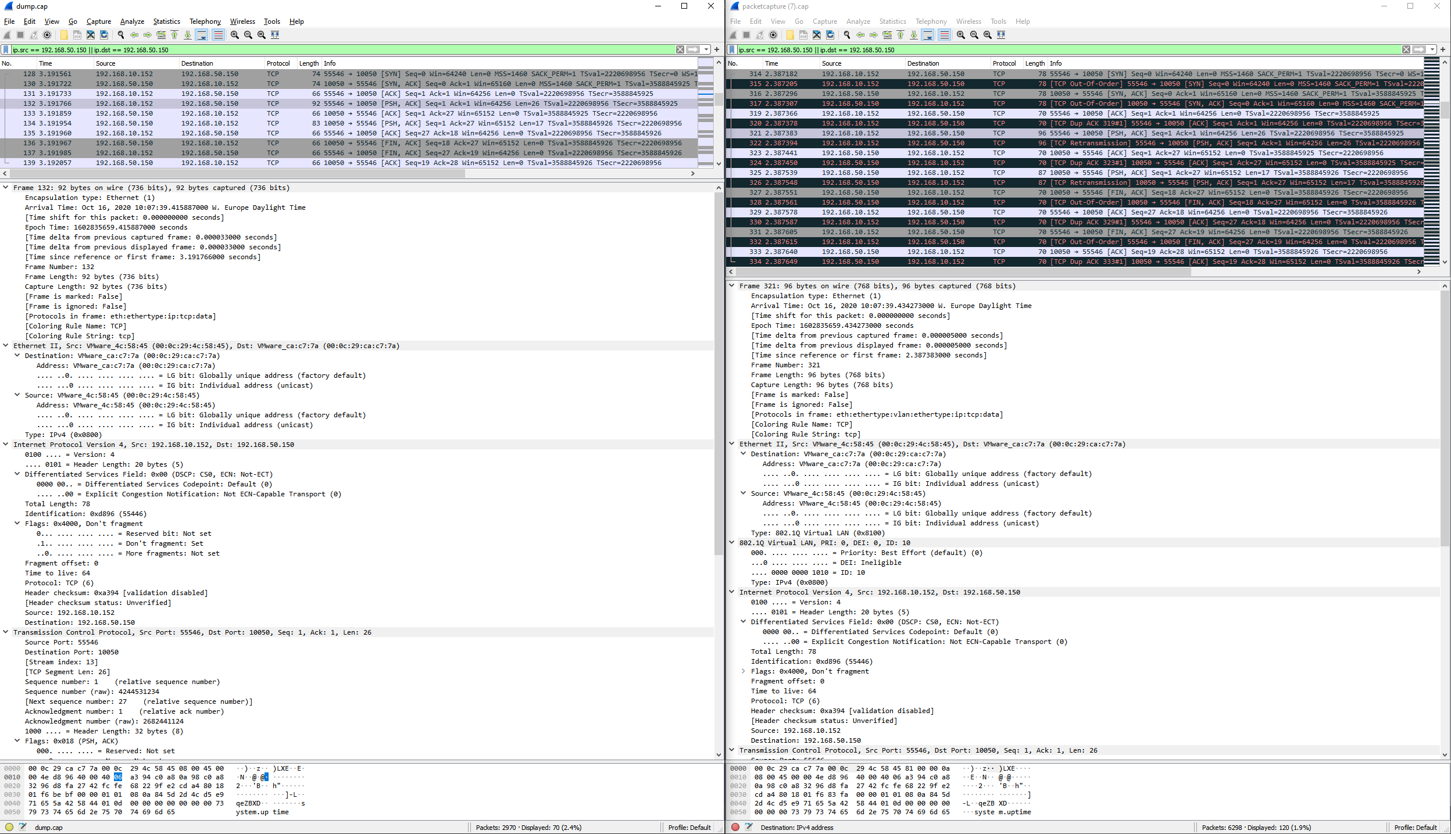Click 'Time to live: 64' in the dump.cap details
Image resolution: width=1451 pixels, height=834 pixels.
pyautogui.click(x=58, y=573)
